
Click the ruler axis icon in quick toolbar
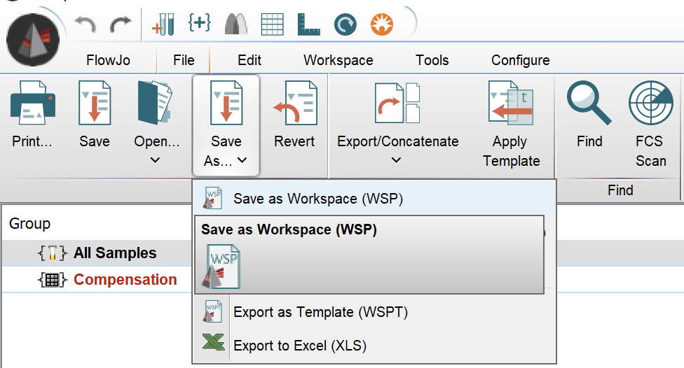(x=308, y=24)
